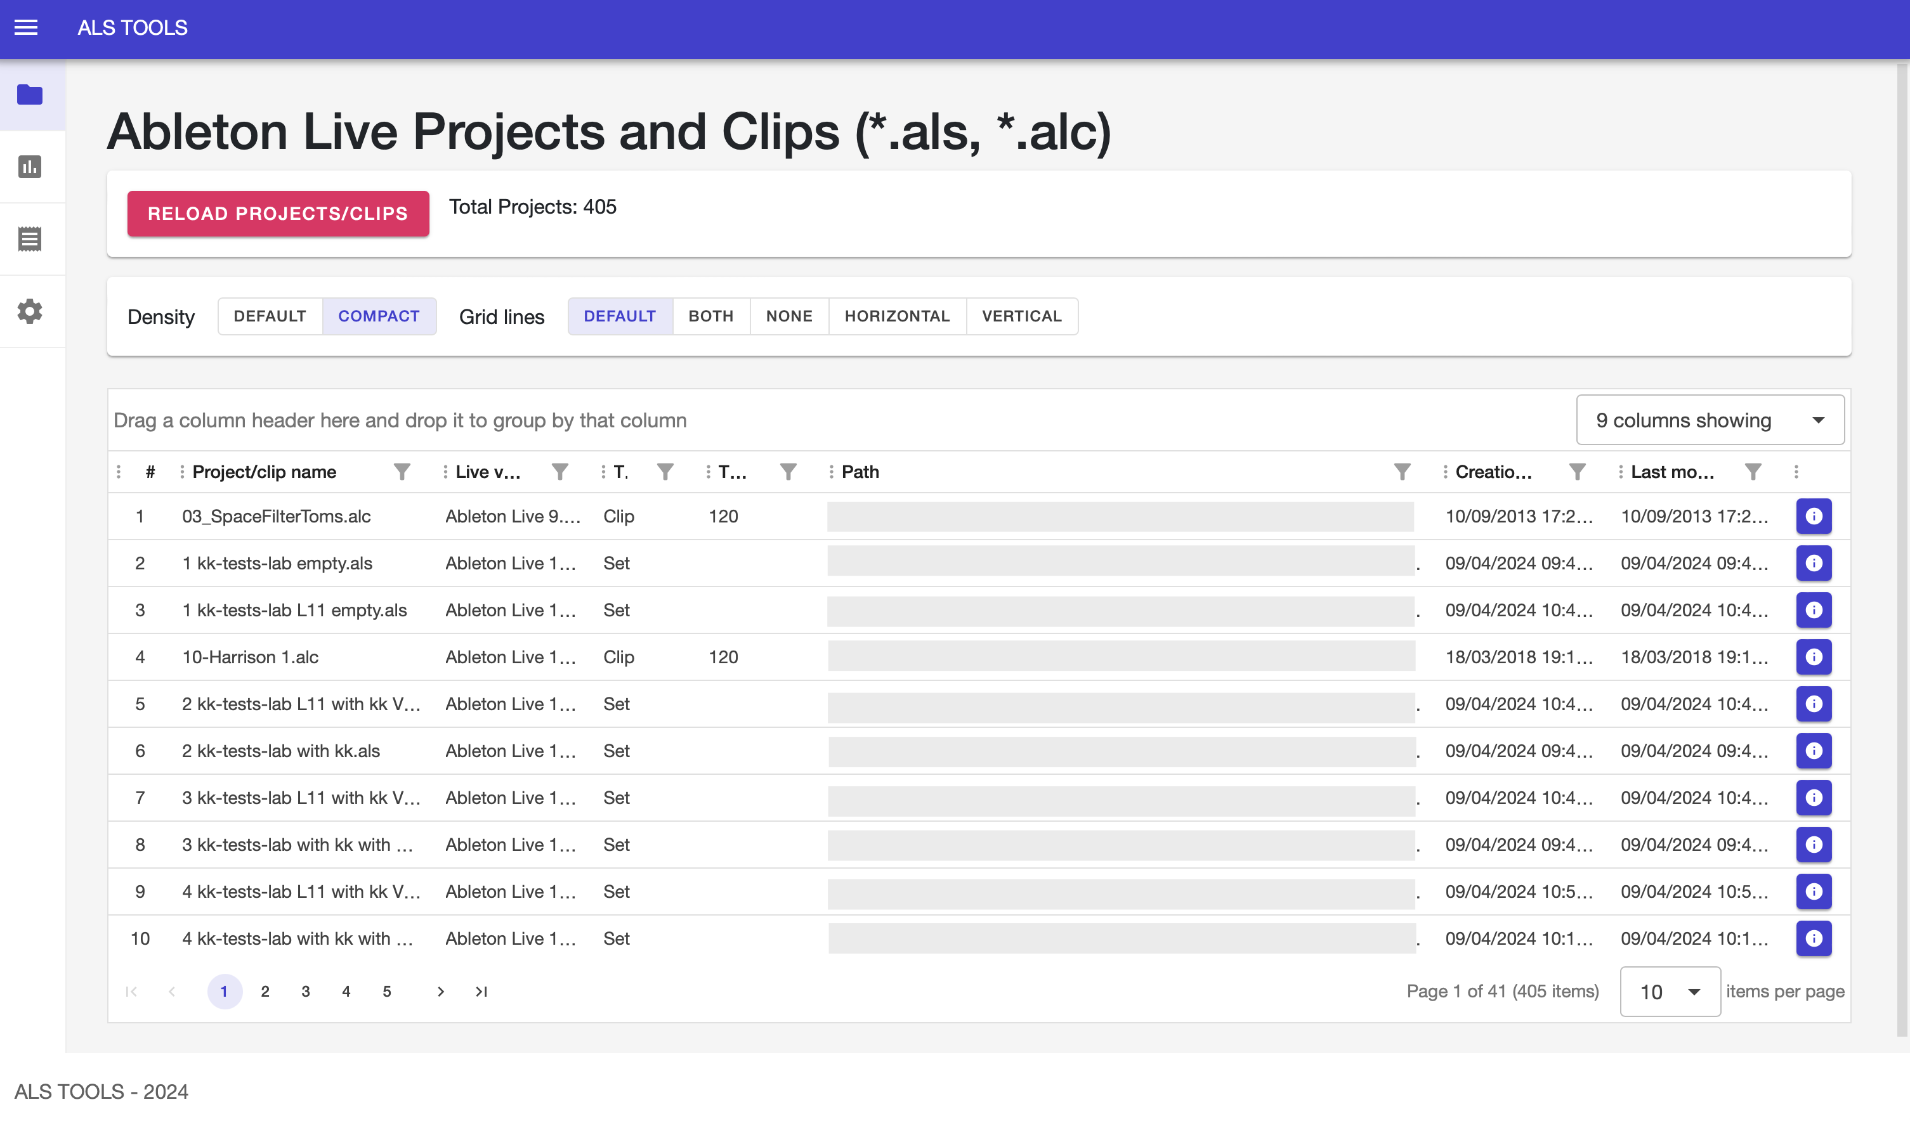Sort by Path column header
This screenshot has height=1121, width=1910.
[860, 472]
